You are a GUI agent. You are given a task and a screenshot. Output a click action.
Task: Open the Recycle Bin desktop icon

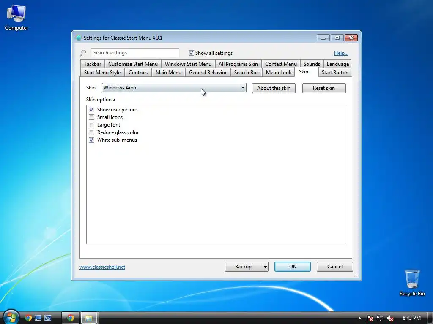pyautogui.click(x=412, y=283)
